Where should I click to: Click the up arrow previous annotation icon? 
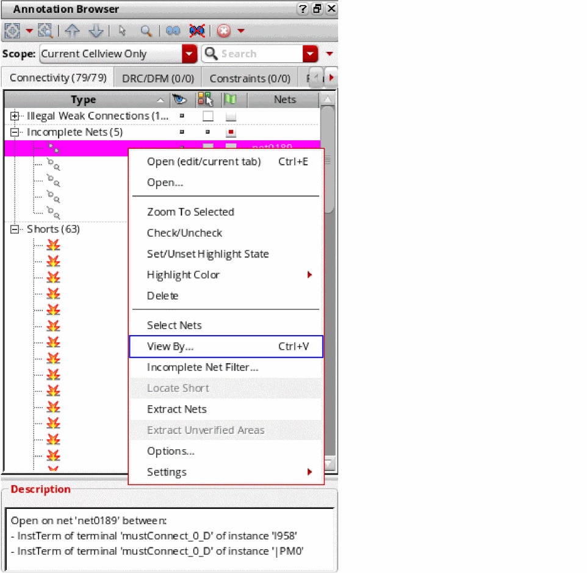(72, 31)
